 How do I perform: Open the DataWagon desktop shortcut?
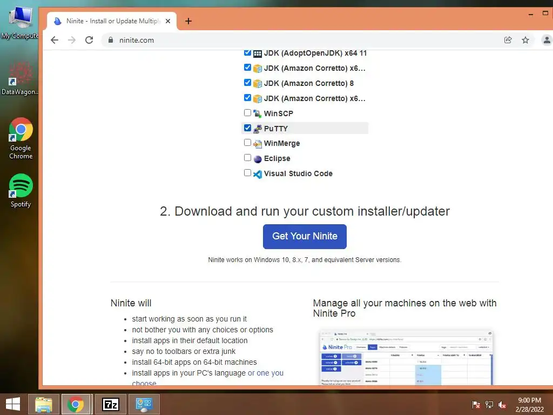click(20, 79)
